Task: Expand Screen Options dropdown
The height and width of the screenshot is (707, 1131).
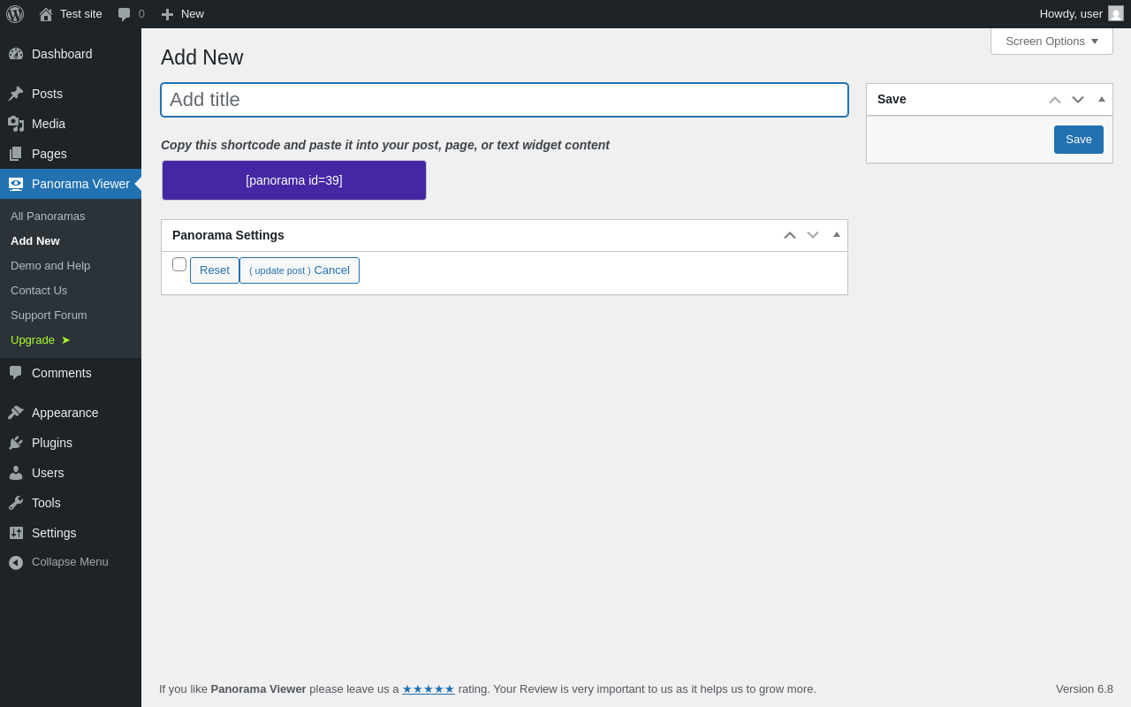Action: click(1051, 41)
